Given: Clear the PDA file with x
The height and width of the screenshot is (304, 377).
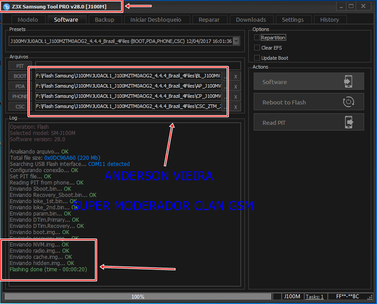Looking at the screenshot, I should coord(236,86).
